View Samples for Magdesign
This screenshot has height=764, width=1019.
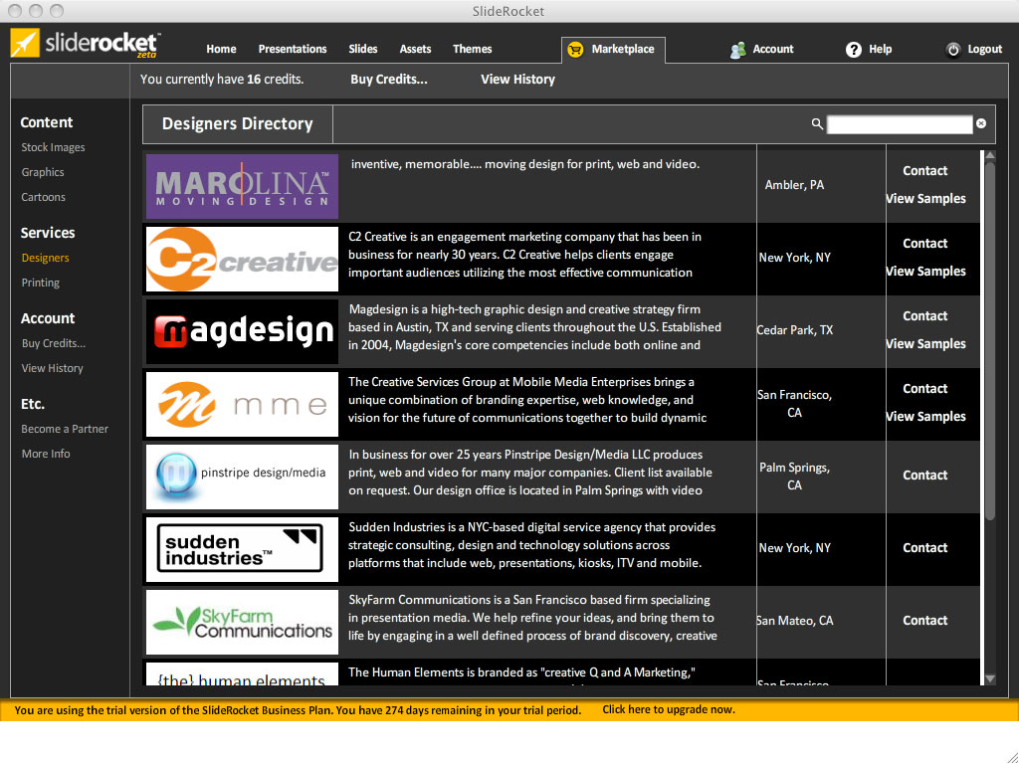tap(925, 344)
